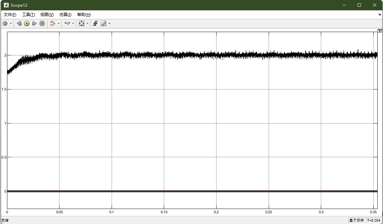Click the 基于采样 status label
Viewport: 383px width, 224px height.
pyautogui.click(x=357, y=220)
